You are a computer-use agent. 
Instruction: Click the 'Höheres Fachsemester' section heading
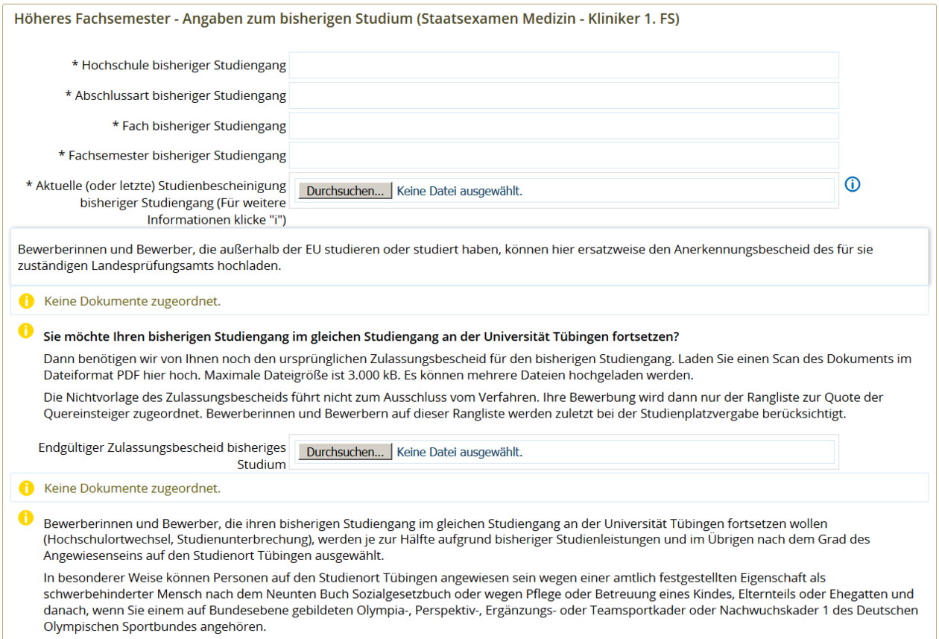pos(347,19)
